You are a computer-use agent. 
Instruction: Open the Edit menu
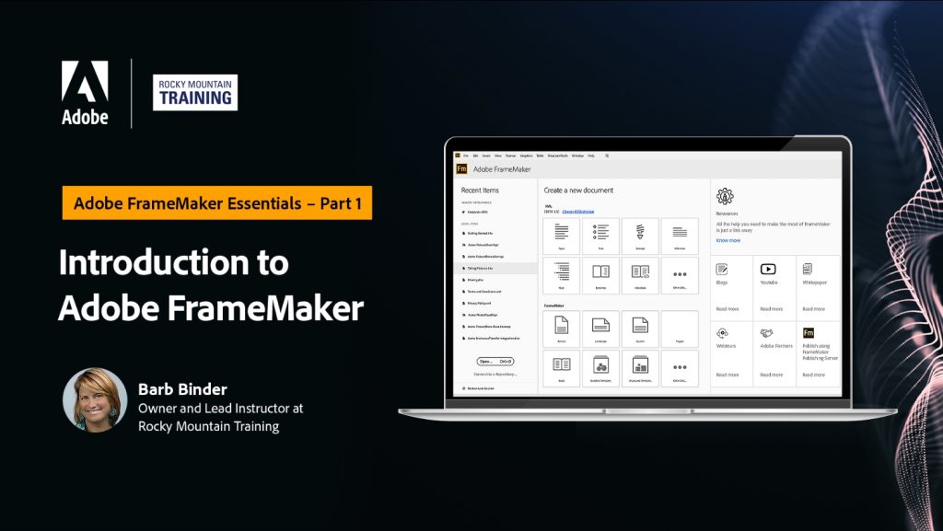[475, 156]
